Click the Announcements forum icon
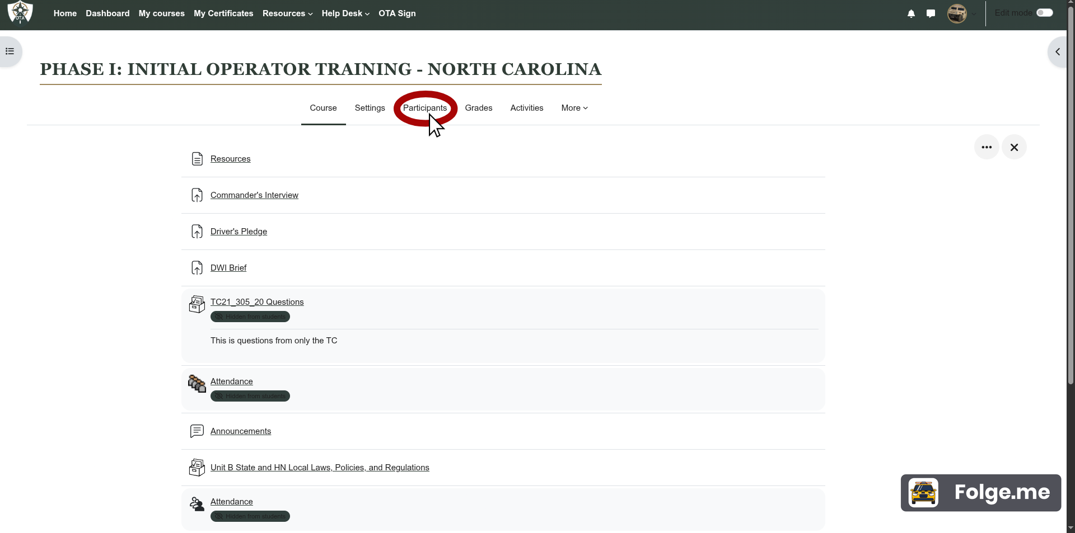1075x533 pixels. coord(197,431)
